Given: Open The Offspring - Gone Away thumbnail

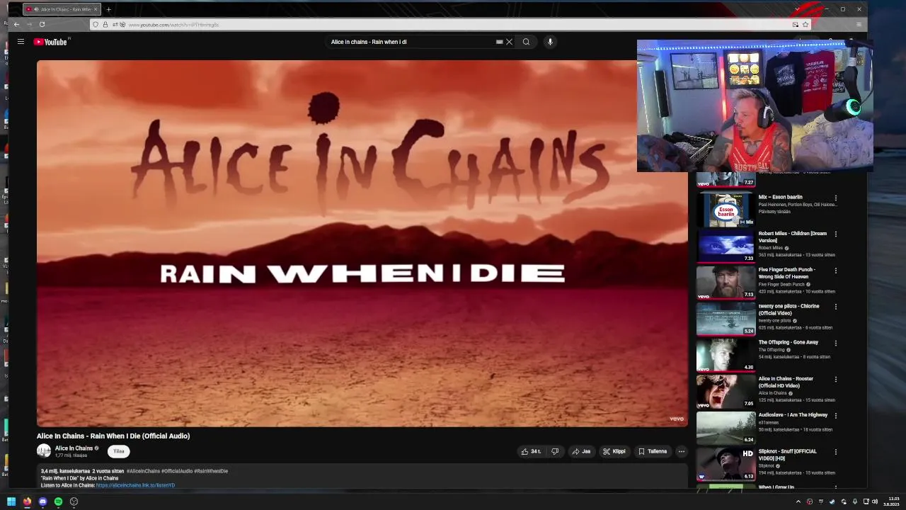Looking at the screenshot, I should [x=726, y=354].
